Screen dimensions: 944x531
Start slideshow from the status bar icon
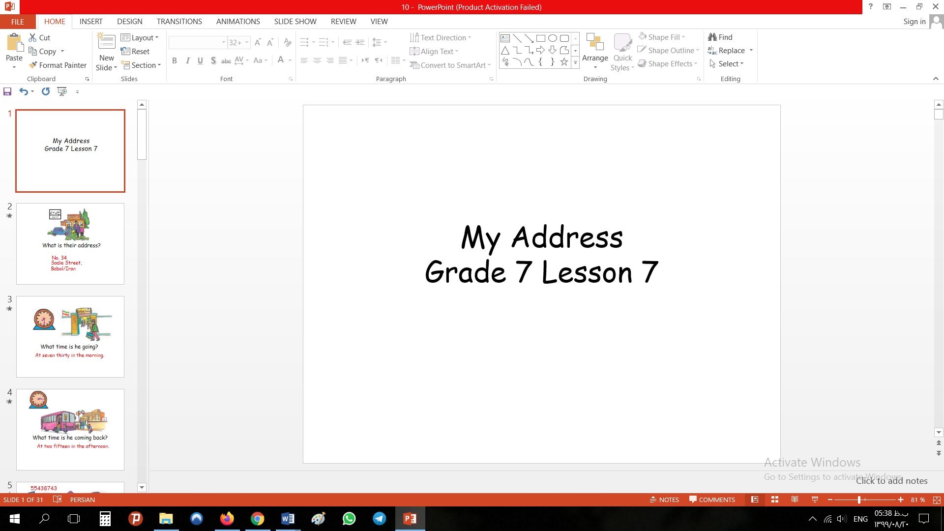[x=815, y=500]
